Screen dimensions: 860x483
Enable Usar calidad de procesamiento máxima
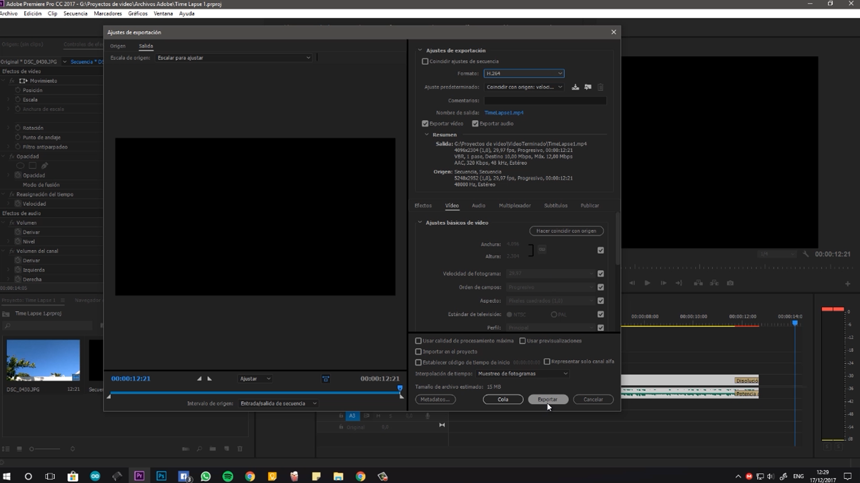pyautogui.click(x=418, y=341)
